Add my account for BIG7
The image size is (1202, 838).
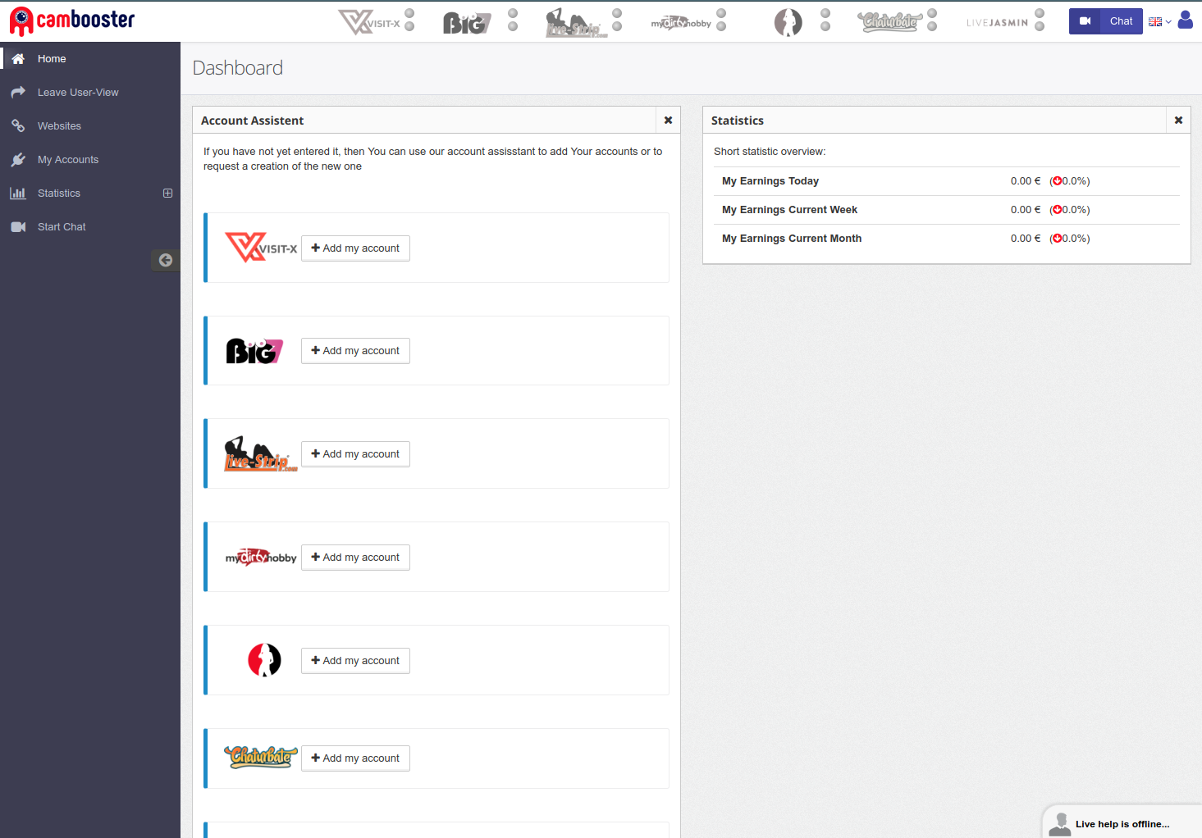pyautogui.click(x=355, y=351)
